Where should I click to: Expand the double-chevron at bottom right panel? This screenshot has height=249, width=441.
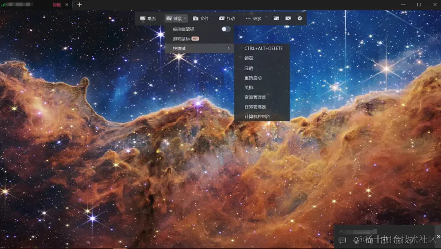438,236
